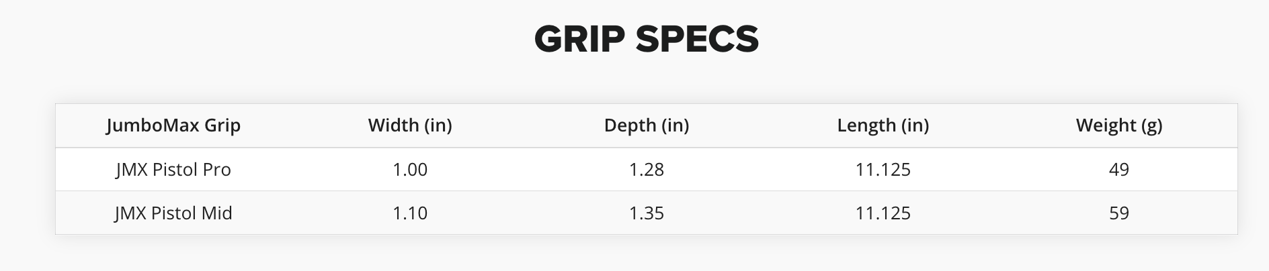Screen dimensions: 1269x271
Task: Click the 1.28 depth cell
Action: [x=647, y=170]
